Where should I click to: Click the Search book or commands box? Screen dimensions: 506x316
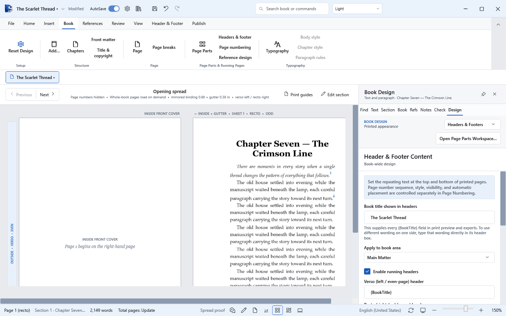pos(292,9)
